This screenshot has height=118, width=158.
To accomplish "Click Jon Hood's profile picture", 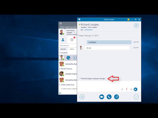I will (x=62, y=32).
